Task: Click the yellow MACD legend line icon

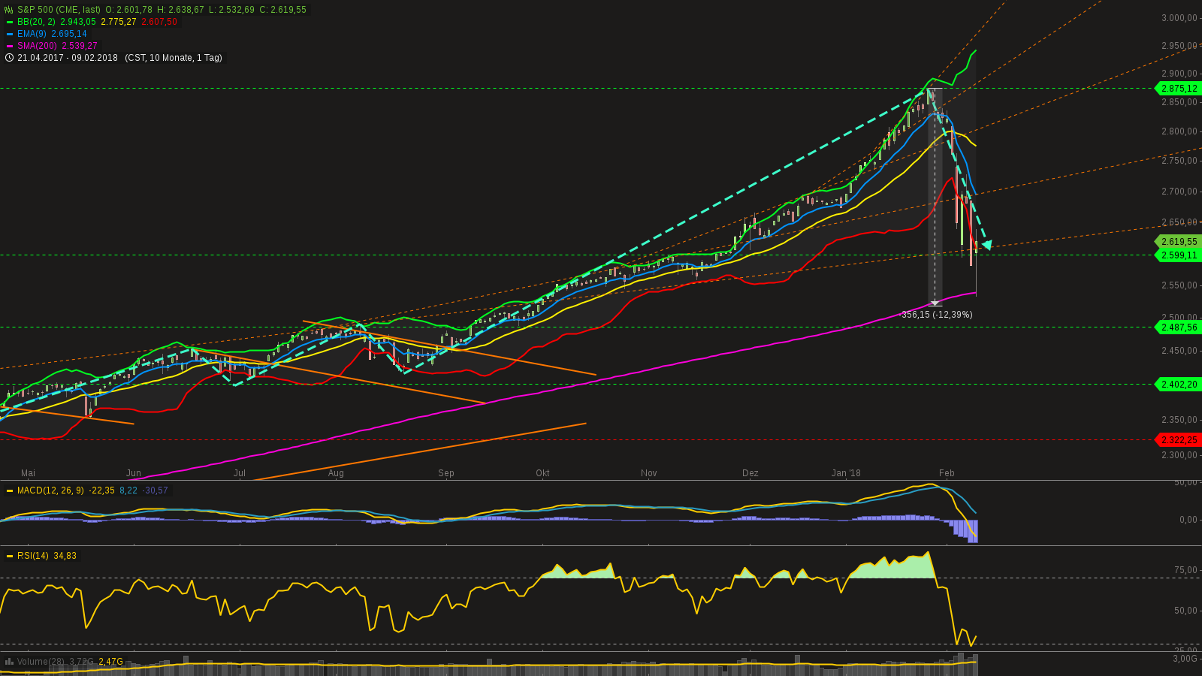Action: point(10,490)
